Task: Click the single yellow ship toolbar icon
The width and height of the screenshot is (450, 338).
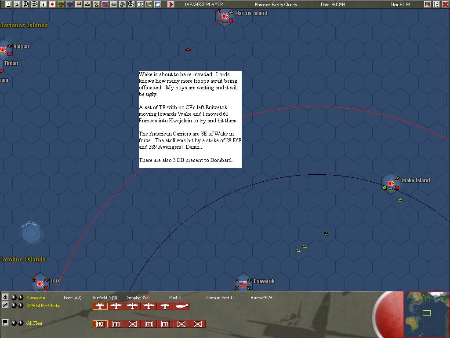Action: pyautogui.click(x=87, y=4)
